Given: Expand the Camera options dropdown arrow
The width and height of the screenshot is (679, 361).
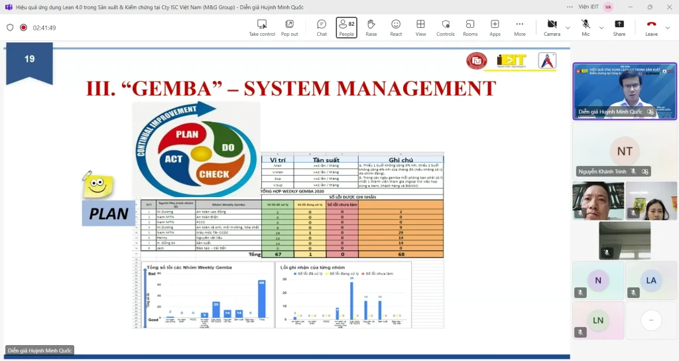Looking at the screenshot, I should click(x=568, y=28).
